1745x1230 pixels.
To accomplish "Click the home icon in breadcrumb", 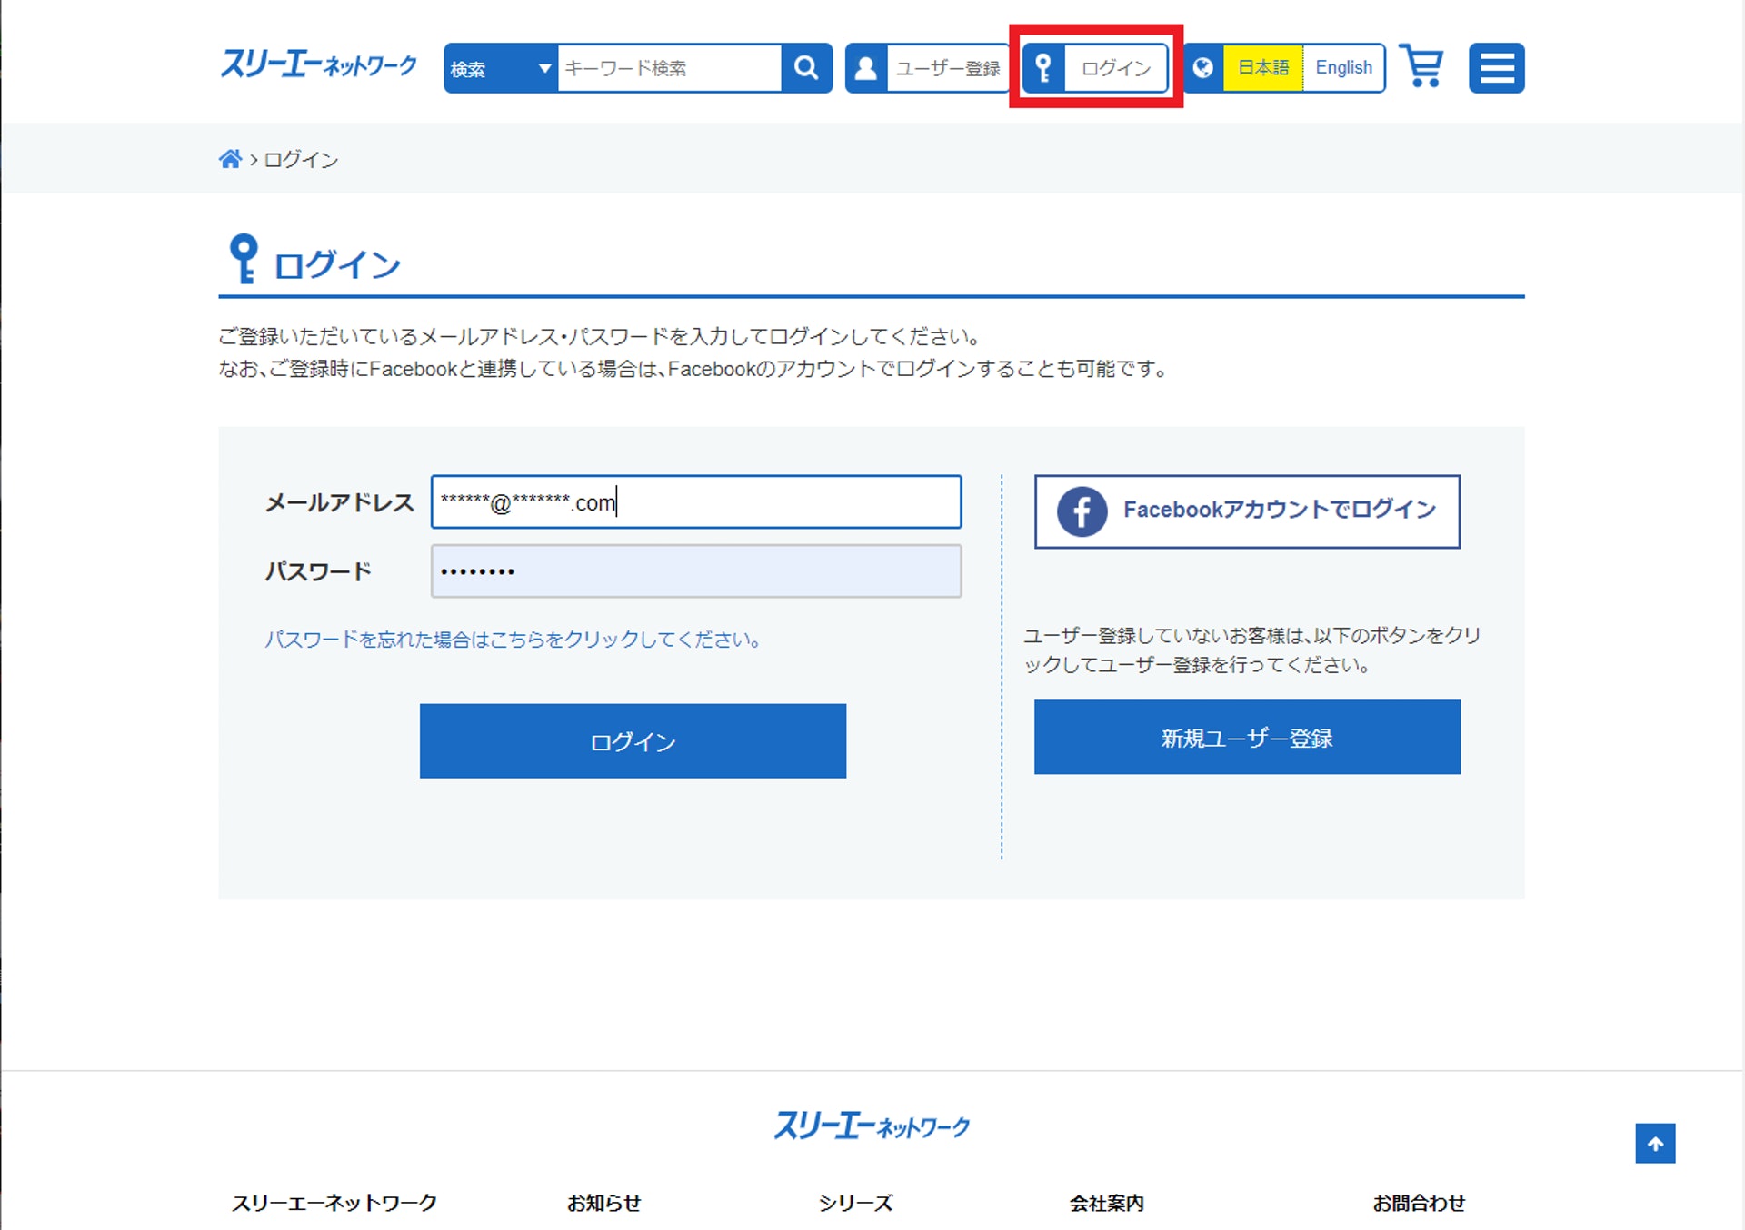I will point(230,160).
